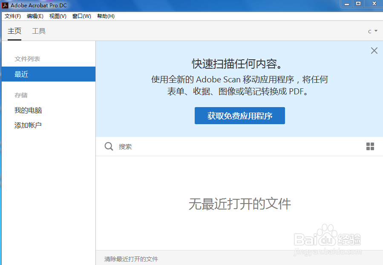The width and height of the screenshot is (383, 265).
Task: Click the Adobe Acrobat logo in title bar
Action: click(5, 5)
